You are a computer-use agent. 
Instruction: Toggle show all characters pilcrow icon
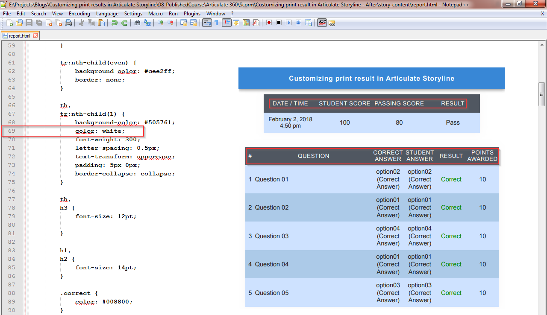click(x=216, y=23)
